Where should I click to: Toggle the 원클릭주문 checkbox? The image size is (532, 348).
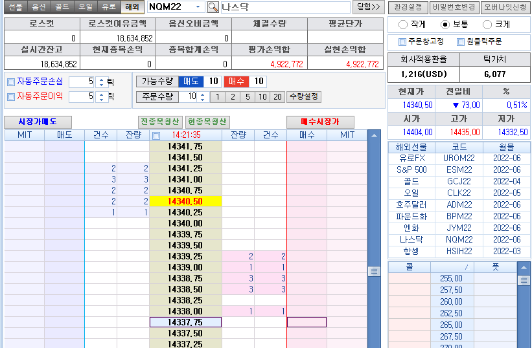coord(461,42)
